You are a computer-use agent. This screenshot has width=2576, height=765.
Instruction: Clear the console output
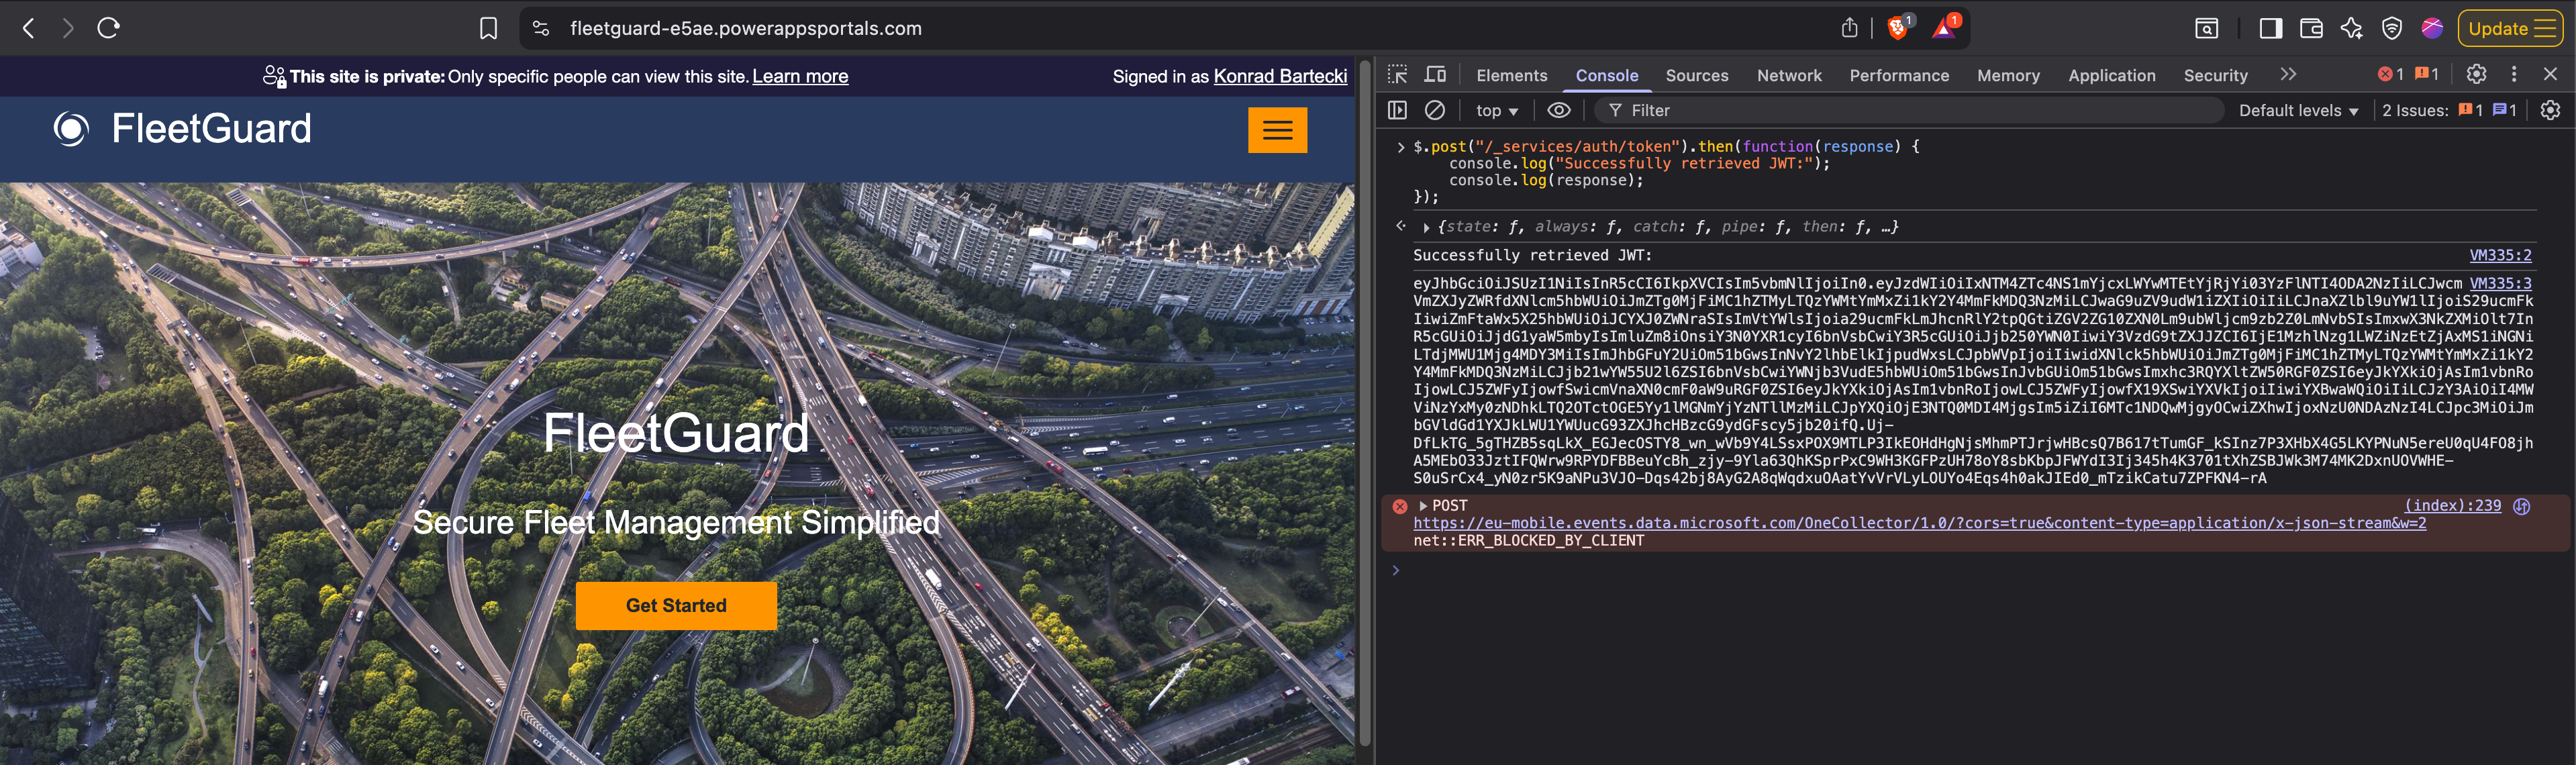[1434, 110]
